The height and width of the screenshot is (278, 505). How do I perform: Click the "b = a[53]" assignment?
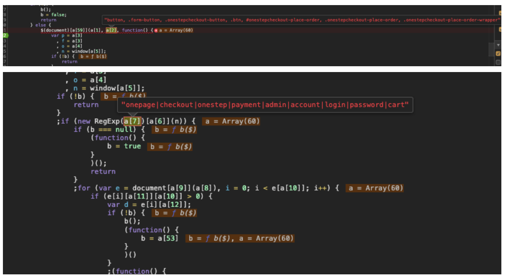click(160, 238)
